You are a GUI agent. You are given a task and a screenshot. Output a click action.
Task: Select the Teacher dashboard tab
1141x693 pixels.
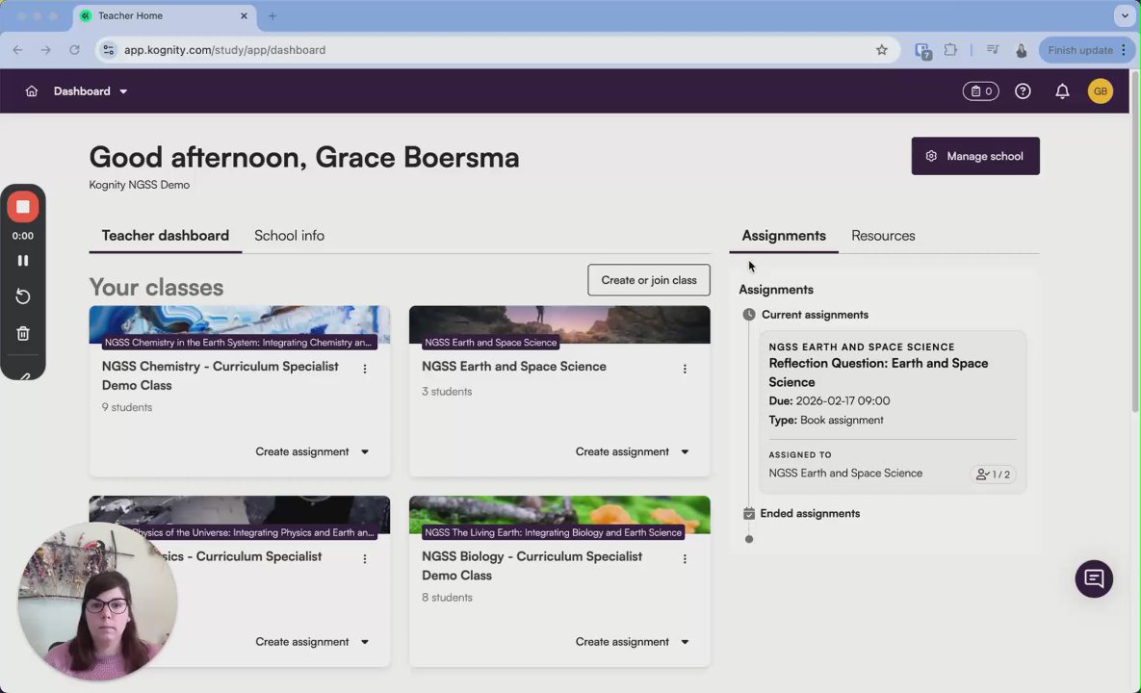[x=166, y=236]
